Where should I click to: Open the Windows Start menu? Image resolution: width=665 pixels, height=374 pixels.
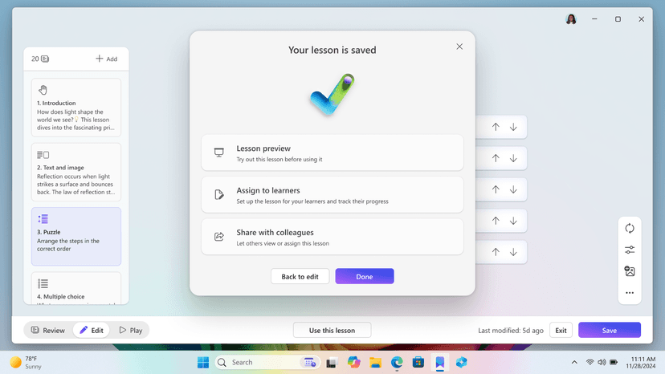point(203,363)
